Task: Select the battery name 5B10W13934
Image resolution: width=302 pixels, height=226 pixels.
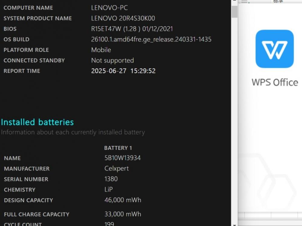Action: click(x=123, y=158)
